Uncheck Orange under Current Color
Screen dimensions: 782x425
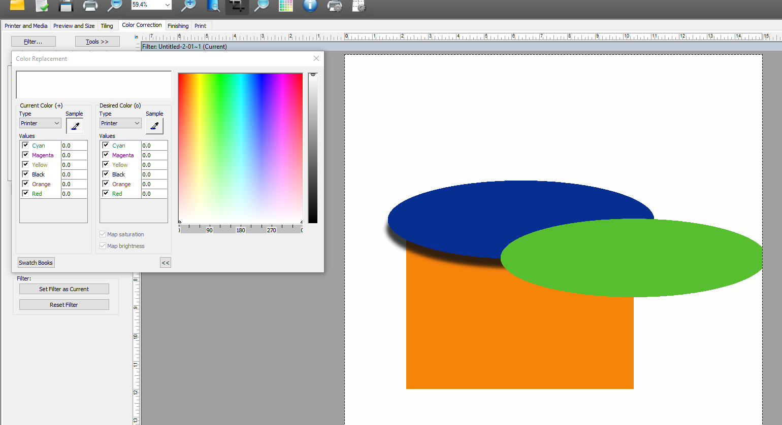click(x=25, y=184)
